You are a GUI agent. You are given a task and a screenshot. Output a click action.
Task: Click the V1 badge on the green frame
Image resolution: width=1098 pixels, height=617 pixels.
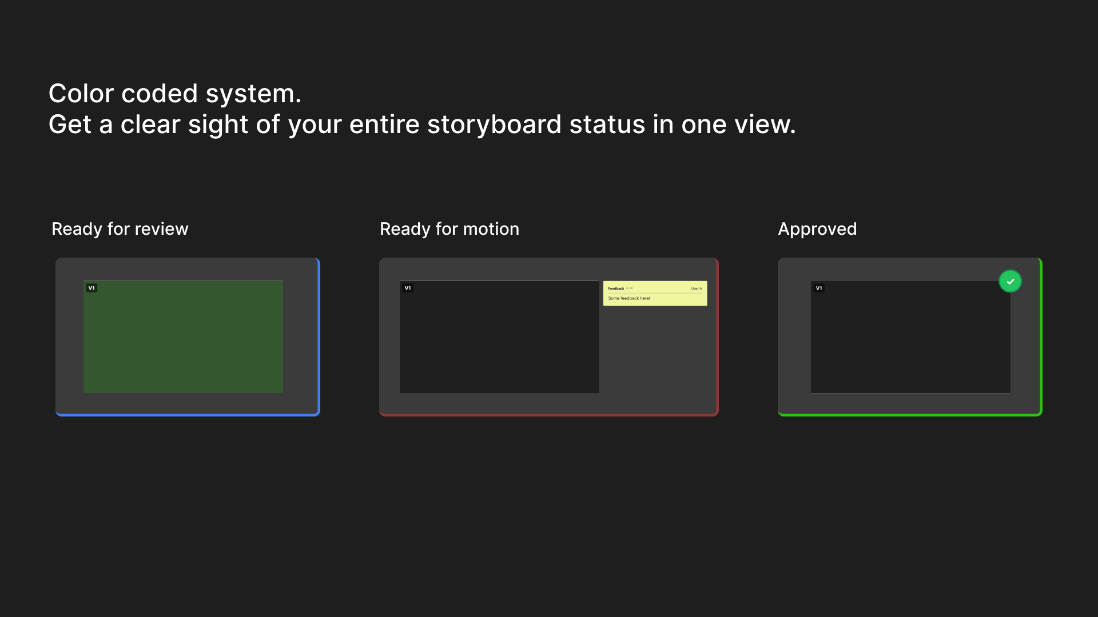point(91,288)
